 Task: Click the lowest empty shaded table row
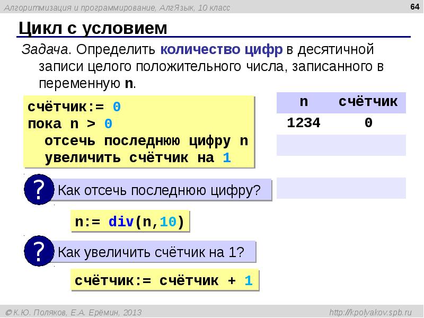[341, 188]
